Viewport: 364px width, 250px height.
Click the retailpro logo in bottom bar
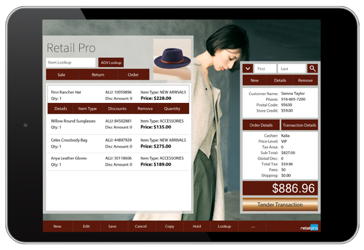point(309,227)
